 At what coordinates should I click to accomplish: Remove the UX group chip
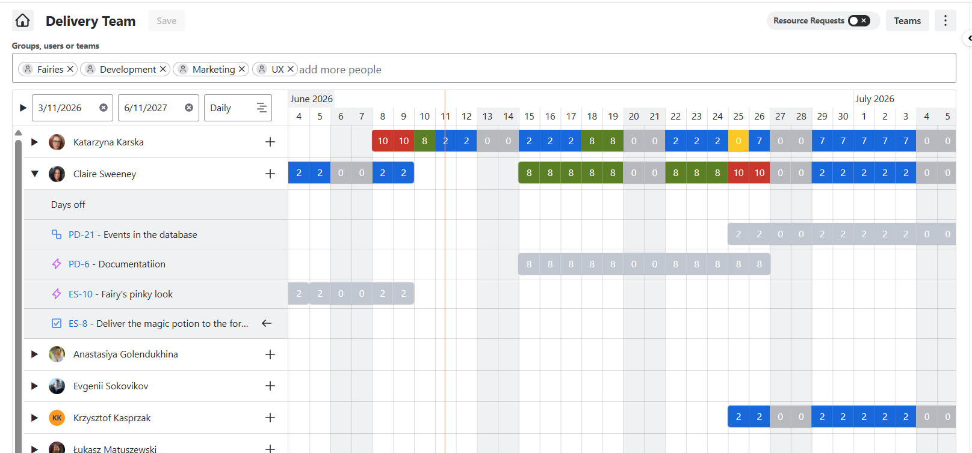coord(291,69)
